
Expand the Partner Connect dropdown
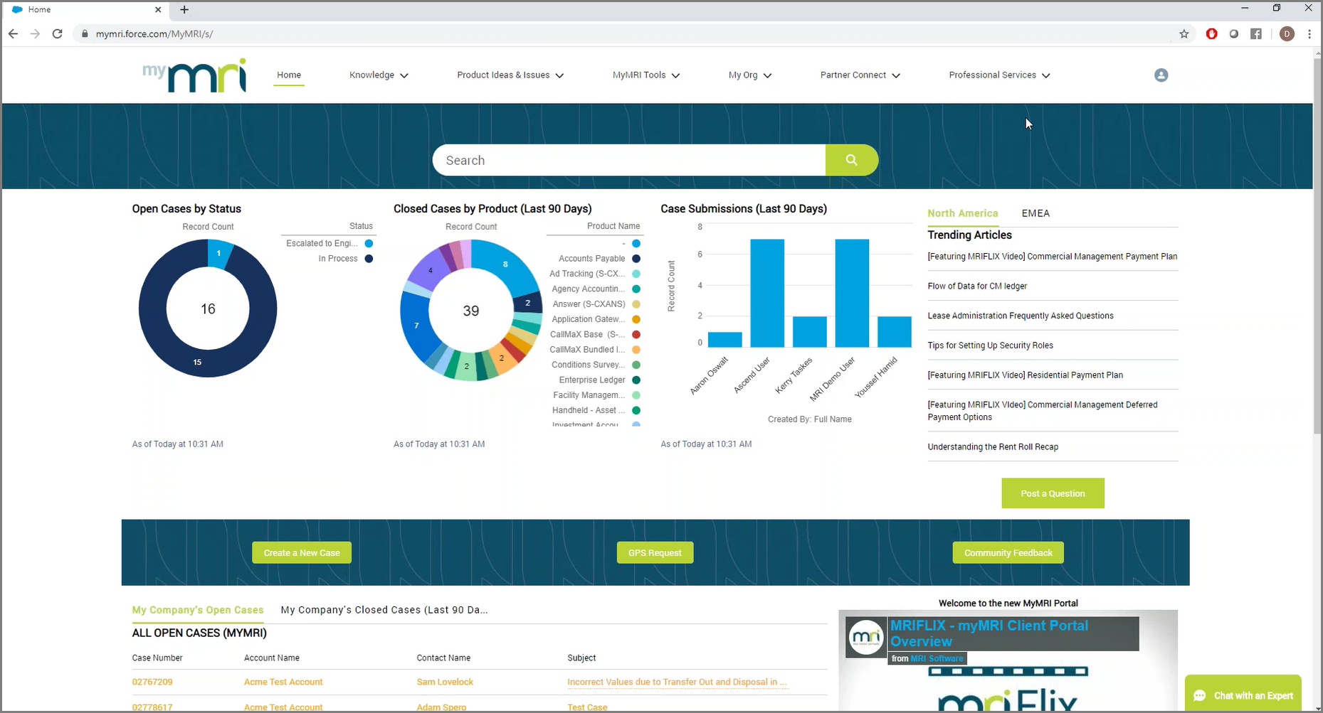click(860, 75)
